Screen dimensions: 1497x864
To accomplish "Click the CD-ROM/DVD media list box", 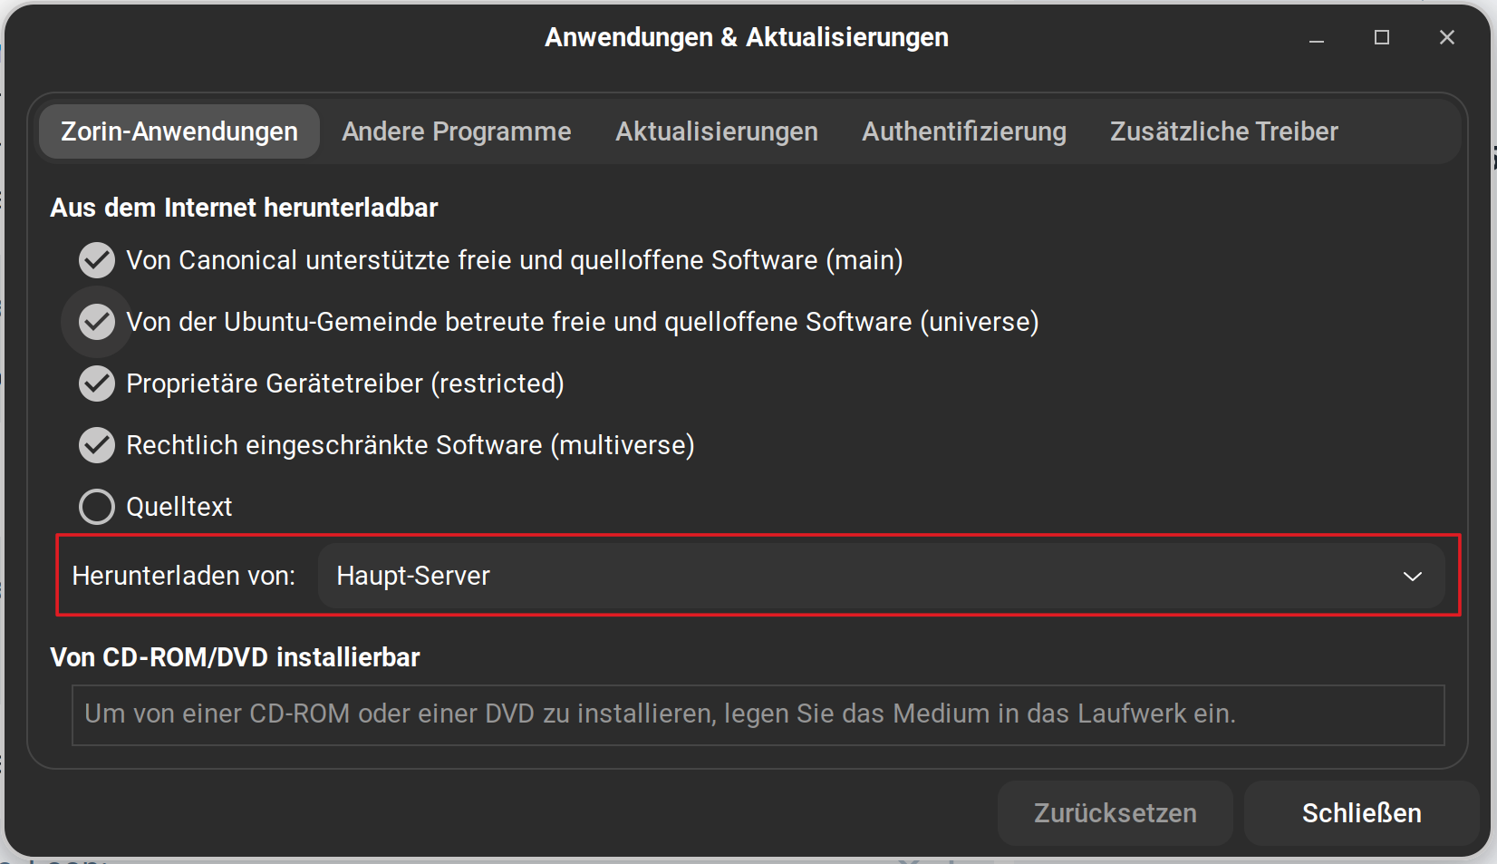I will coord(758,714).
